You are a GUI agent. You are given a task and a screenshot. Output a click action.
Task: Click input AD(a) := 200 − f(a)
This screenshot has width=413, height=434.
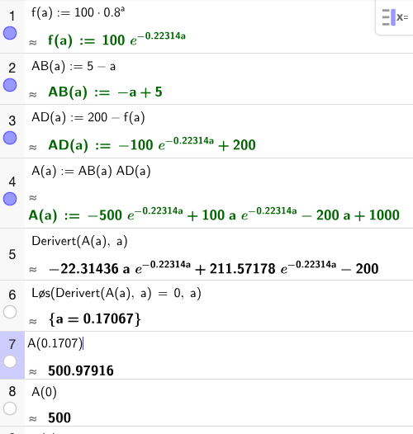(88, 117)
